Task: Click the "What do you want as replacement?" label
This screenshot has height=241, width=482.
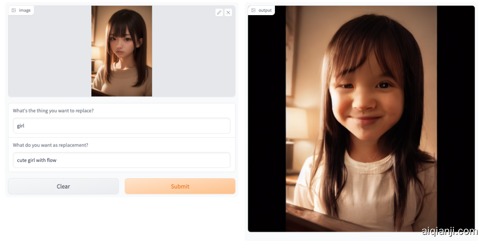Action: [50, 145]
